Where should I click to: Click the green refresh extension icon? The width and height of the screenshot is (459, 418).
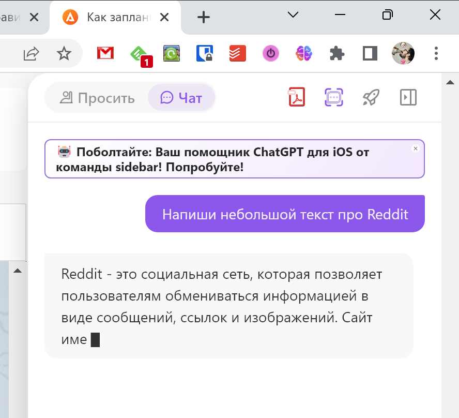172,53
